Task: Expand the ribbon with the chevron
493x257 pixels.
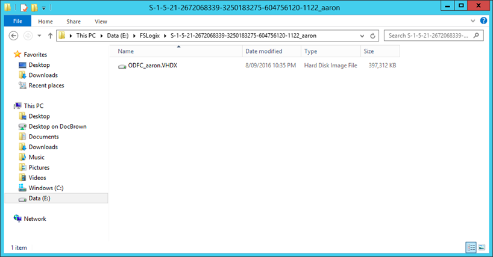Action: pyautogui.click(x=473, y=21)
